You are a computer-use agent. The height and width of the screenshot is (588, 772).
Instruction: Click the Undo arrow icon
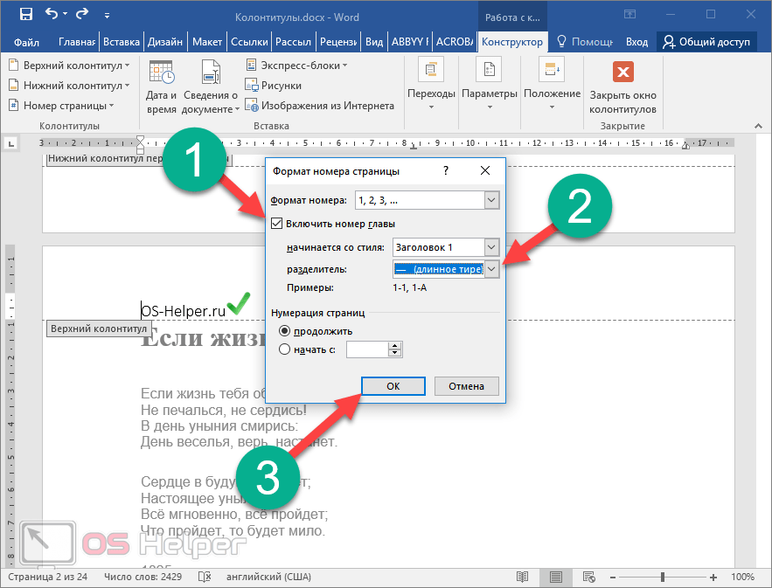52,15
